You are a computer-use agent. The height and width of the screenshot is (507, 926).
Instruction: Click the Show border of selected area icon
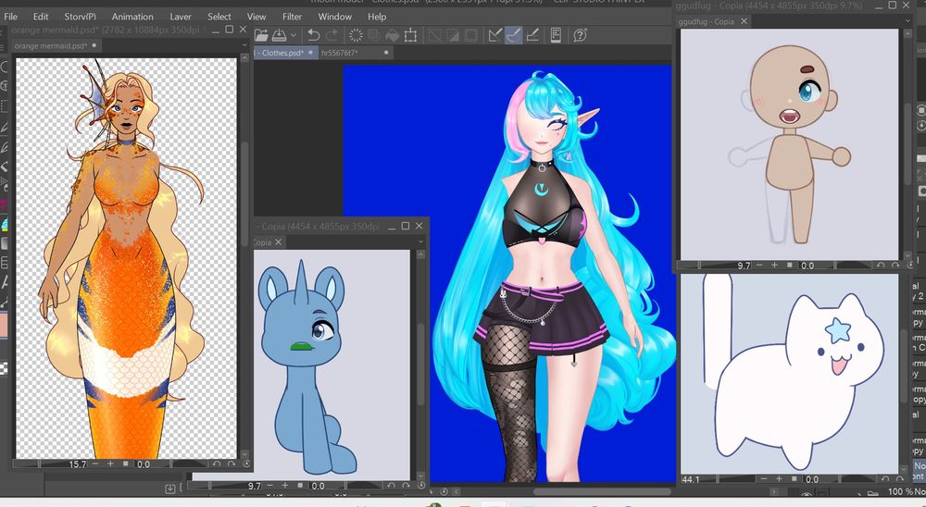click(x=471, y=35)
